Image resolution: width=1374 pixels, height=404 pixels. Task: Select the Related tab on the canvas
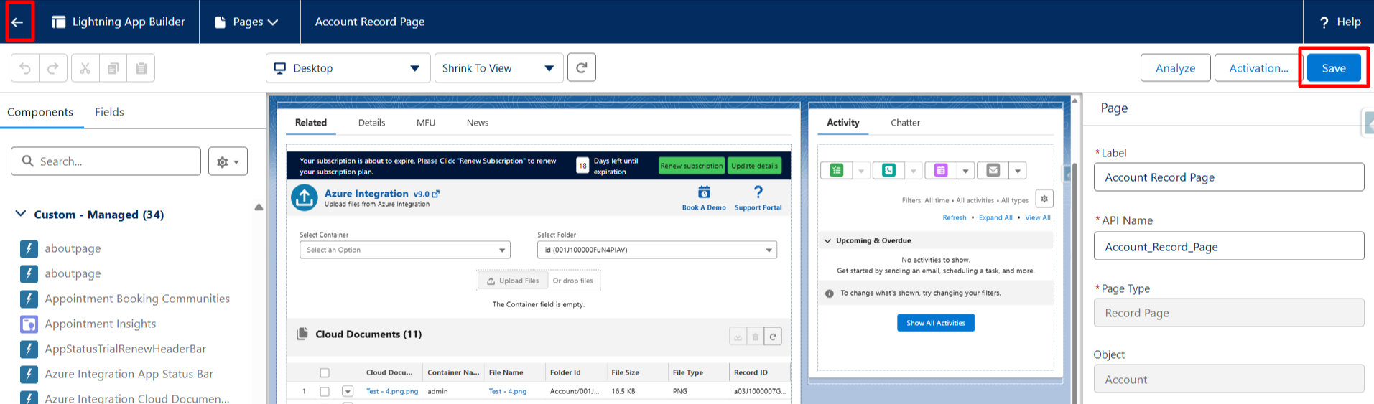coord(311,123)
